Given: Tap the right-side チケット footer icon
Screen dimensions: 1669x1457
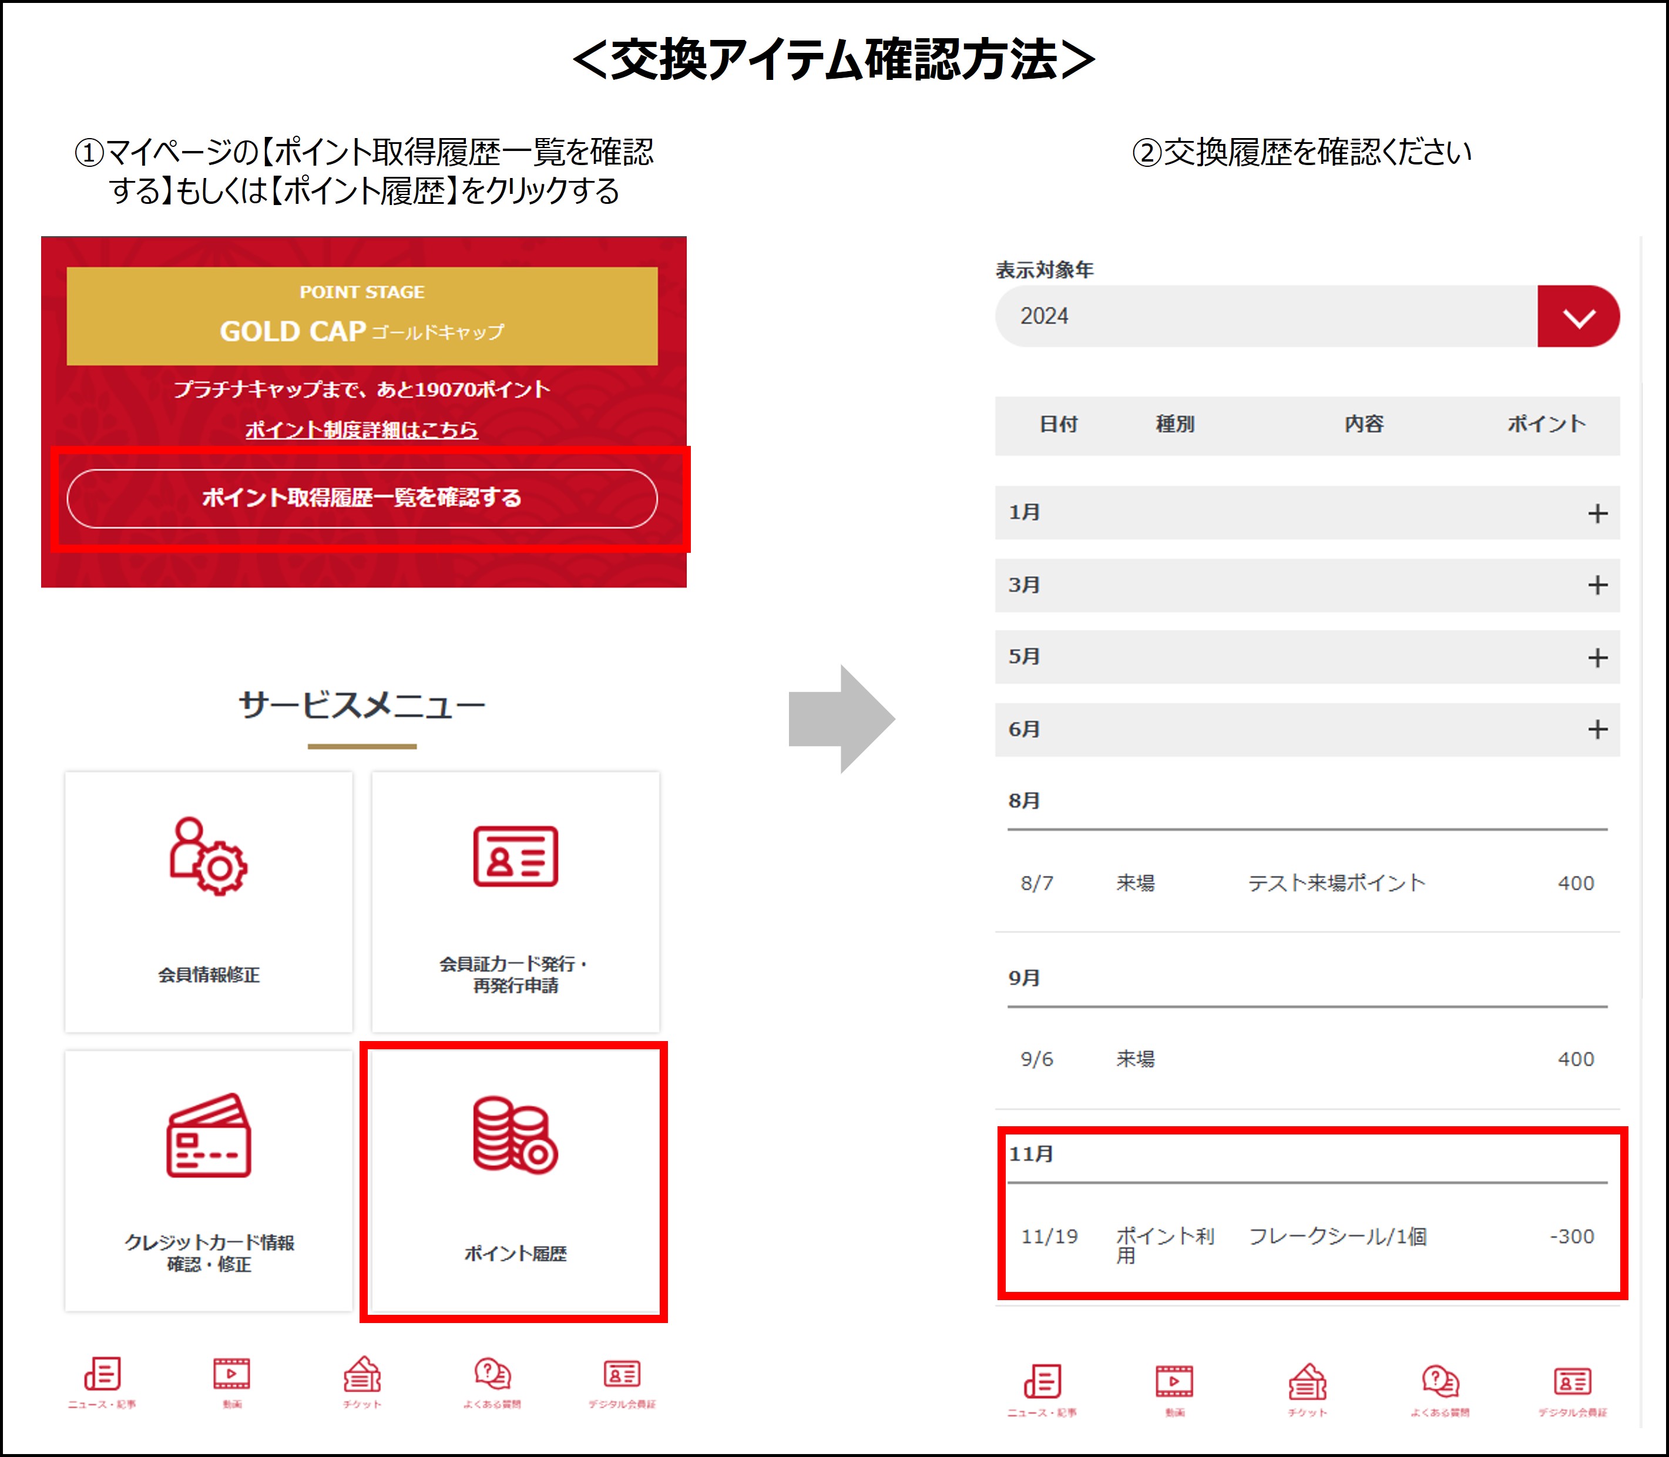Looking at the screenshot, I should pyautogui.click(x=1307, y=1383).
